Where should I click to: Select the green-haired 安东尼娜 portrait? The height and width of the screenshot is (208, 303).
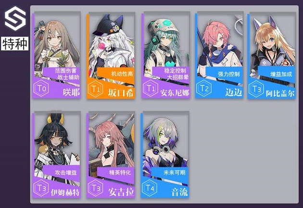[166, 43]
